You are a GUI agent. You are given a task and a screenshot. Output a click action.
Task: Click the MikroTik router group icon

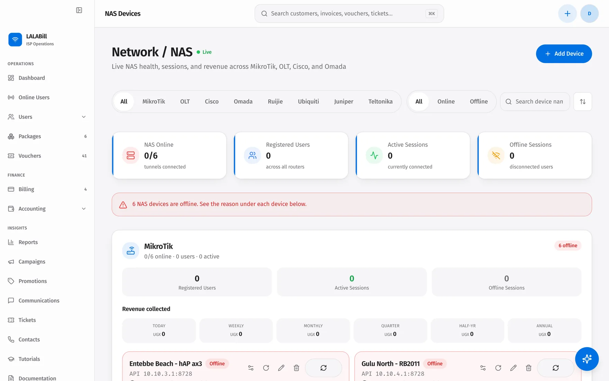pos(131,250)
